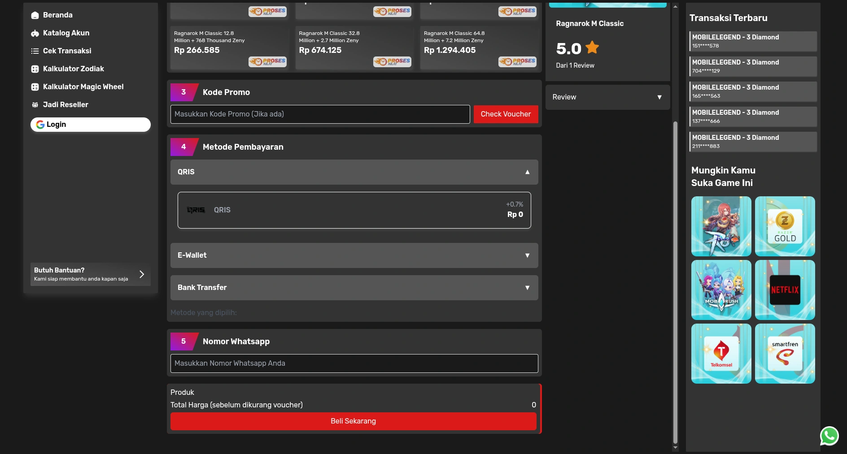This screenshot has height=454, width=847.
Task: Open the Ragnarok game thumbnail
Action: pos(721,226)
